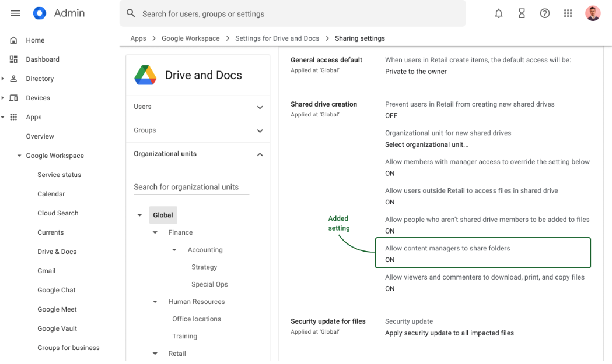Click the Google Admin logo

(40, 13)
